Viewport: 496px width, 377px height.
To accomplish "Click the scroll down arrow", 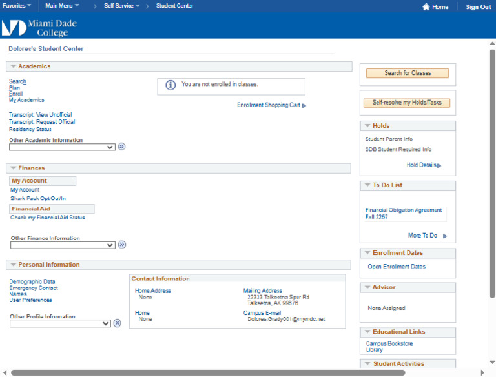I will point(492,362).
